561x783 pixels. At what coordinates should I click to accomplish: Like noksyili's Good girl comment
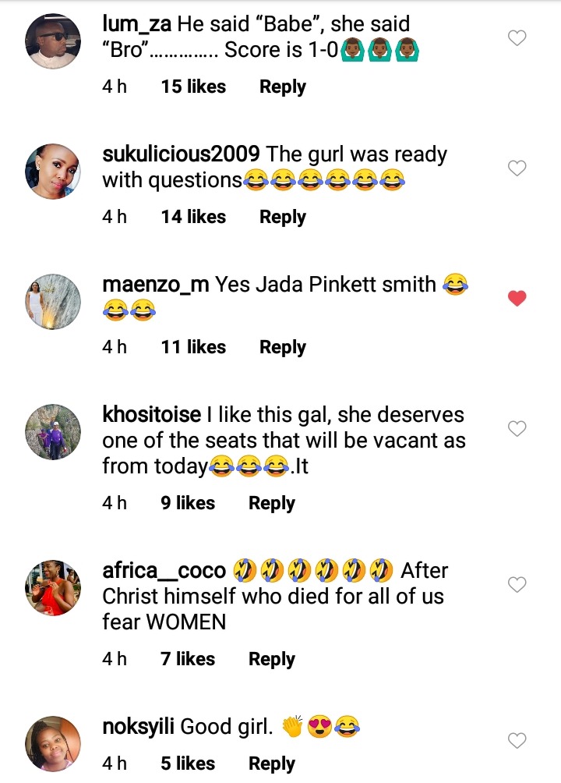point(517,740)
